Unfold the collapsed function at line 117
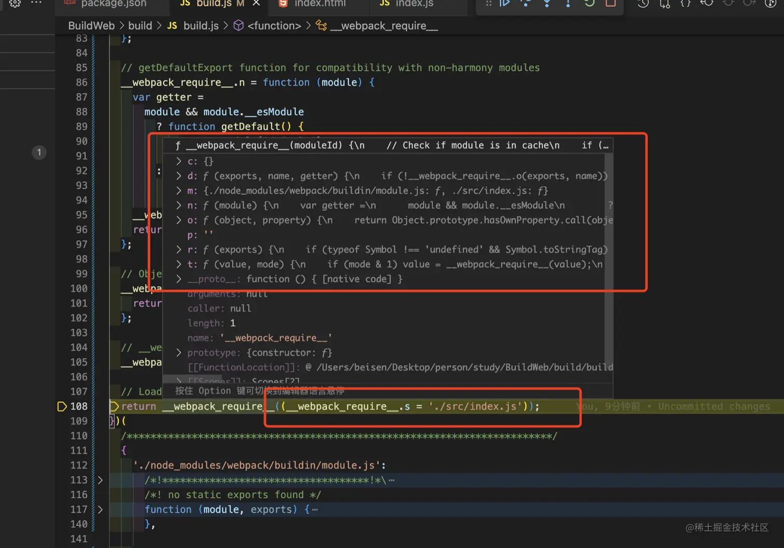The width and height of the screenshot is (784, 548). click(100, 510)
